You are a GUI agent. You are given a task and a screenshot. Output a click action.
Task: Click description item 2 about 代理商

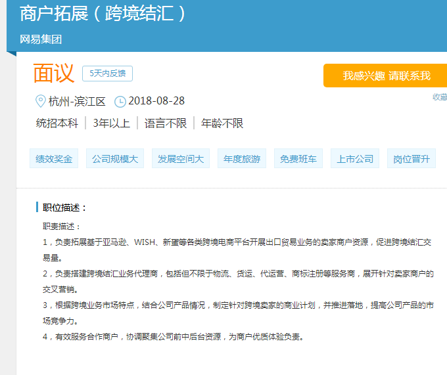[238, 282]
